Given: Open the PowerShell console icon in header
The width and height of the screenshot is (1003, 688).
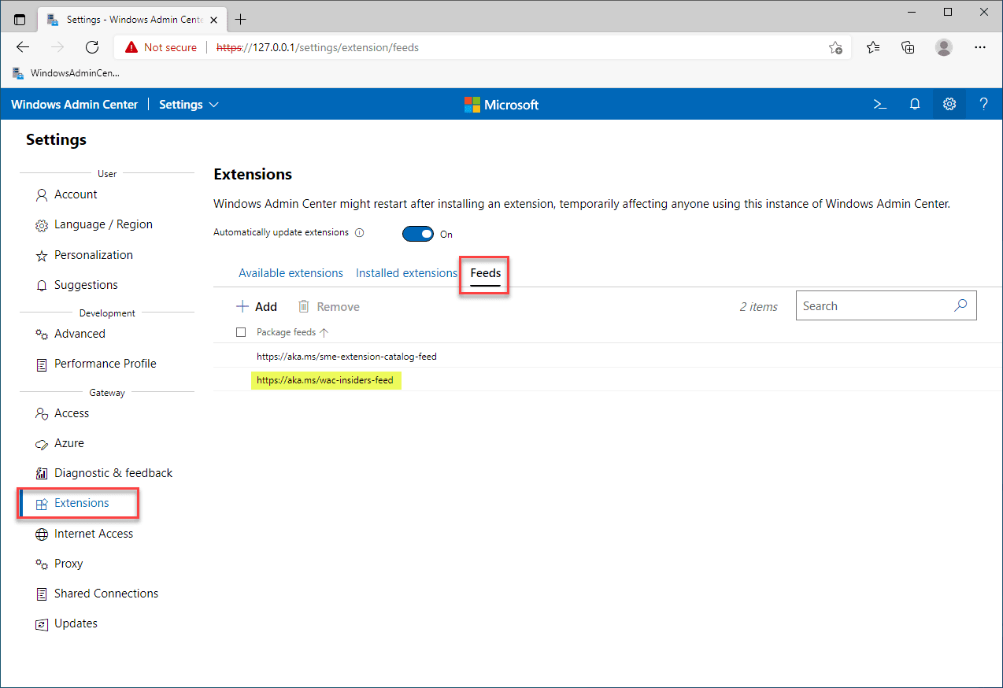Looking at the screenshot, I should pos(881,104).
